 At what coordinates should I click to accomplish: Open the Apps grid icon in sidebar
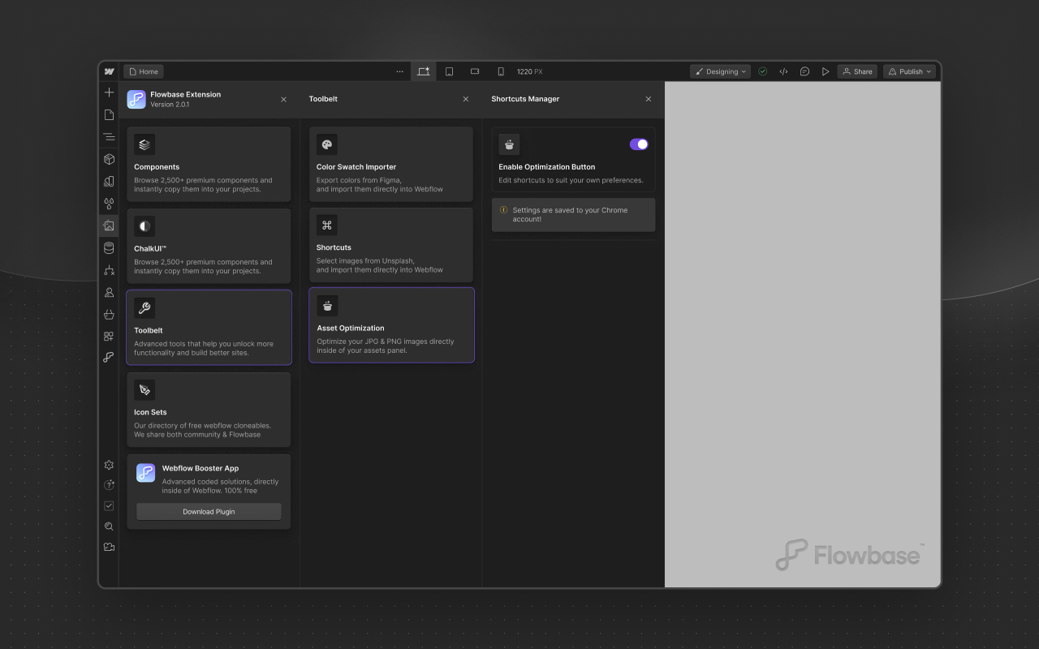[109, 336]
